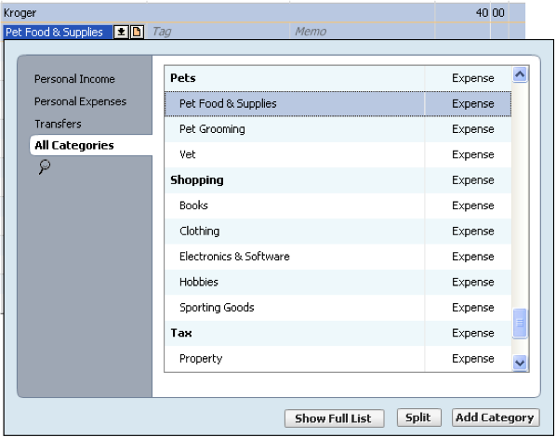
Task: Choose the Sporting Goods category
Action: click(x=338, y=308)
